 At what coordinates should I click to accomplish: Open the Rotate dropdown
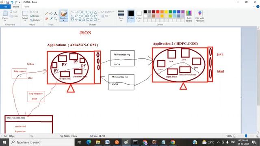pos(36,20)
